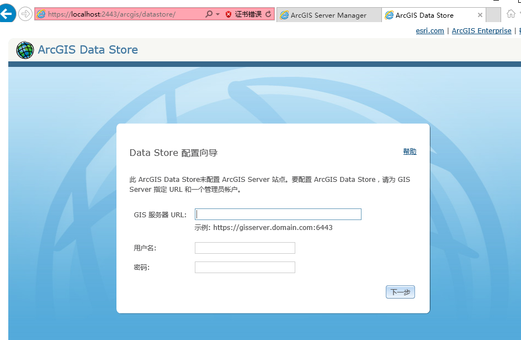Click the red certificate error shield icon
The width and height of the screenshot is (521, 340).
tap(228, 14)
